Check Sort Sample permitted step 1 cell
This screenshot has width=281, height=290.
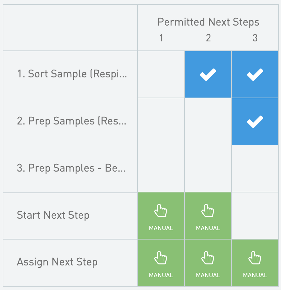[x=161, y=74]
